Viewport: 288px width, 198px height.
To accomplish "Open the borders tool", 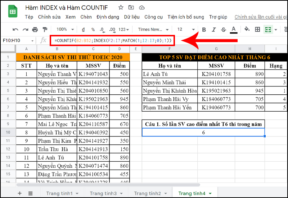I will click(257, 30).
